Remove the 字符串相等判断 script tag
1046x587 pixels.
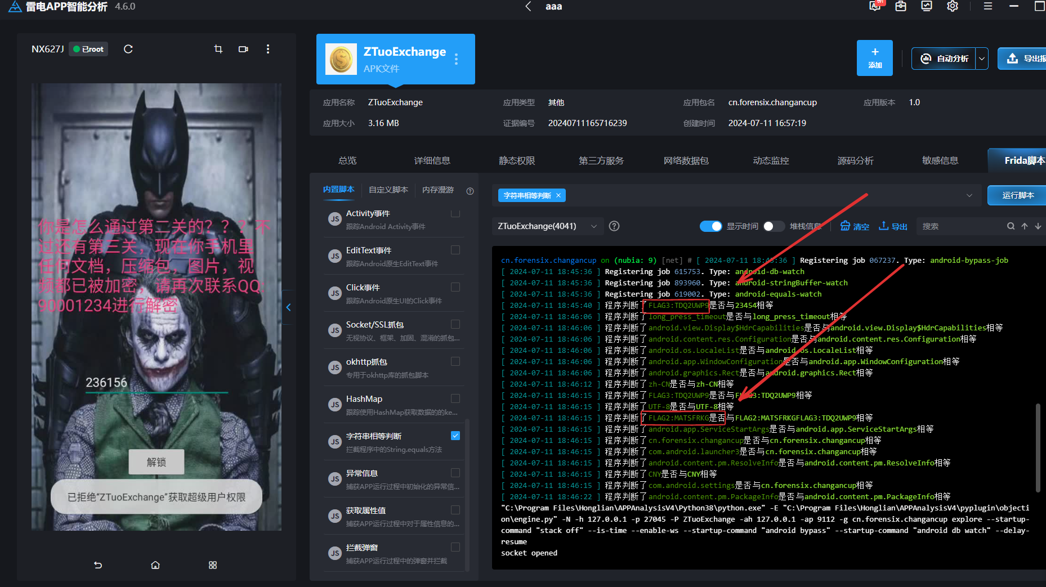click(x=558, y=195)
